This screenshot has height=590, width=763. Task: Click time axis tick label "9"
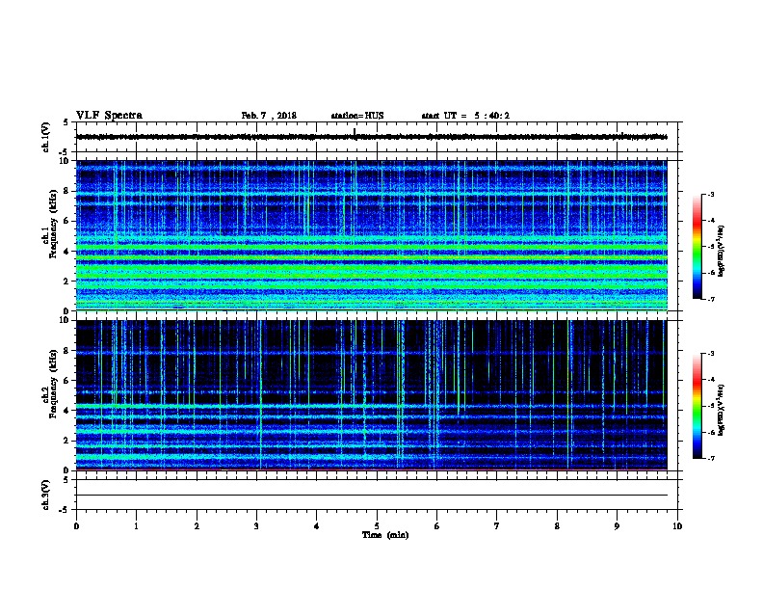tap(617, 526)
